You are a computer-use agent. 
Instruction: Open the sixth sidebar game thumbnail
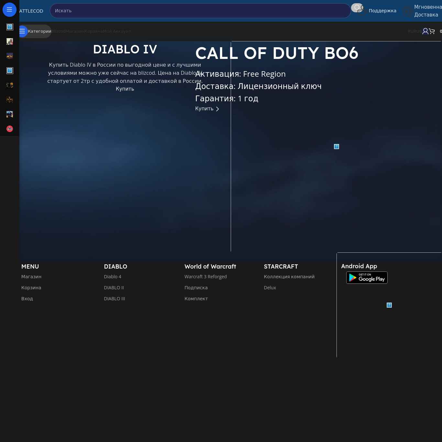tap(10, 100)
